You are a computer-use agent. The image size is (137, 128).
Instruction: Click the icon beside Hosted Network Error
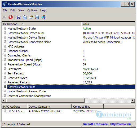click(x=5, y=87)
